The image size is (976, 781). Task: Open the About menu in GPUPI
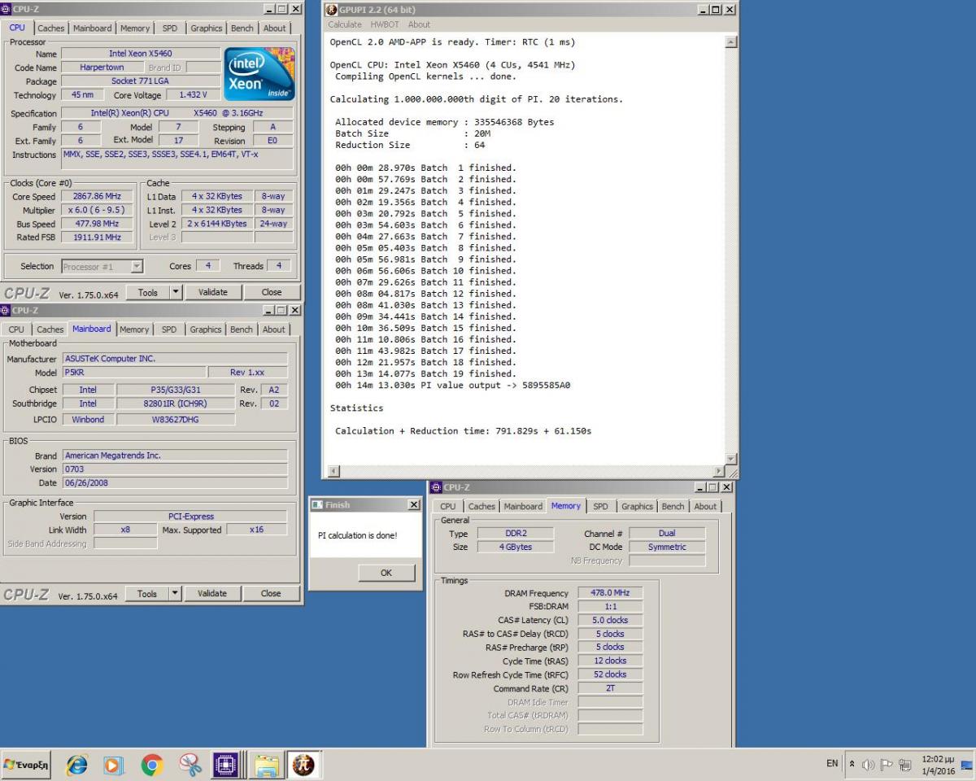[x=419, y=24]
